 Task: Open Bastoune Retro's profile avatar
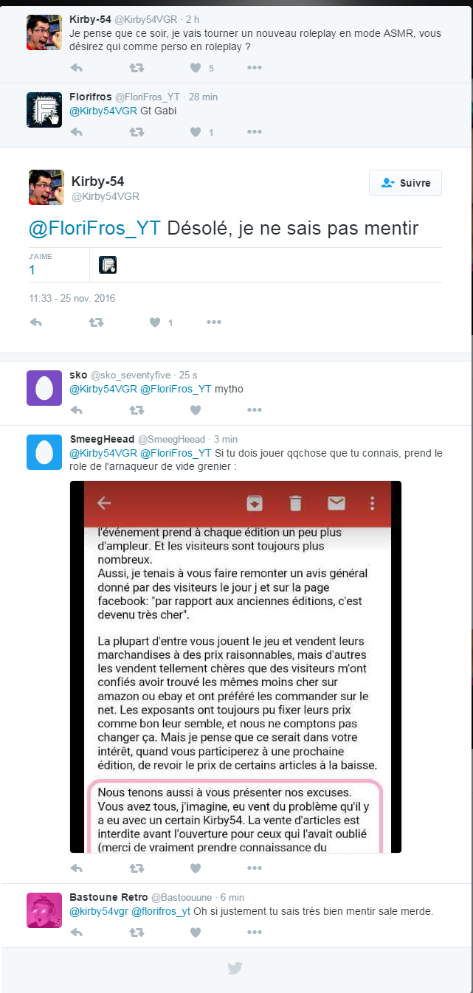(x=44, y=910)
